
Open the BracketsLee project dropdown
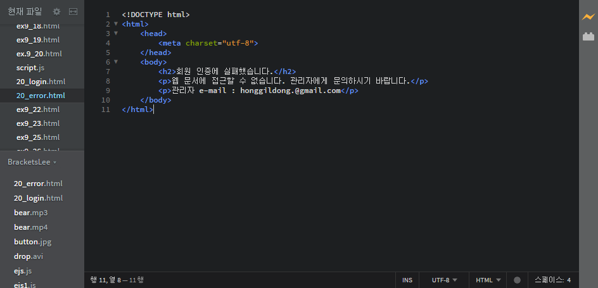click(32, 162)
